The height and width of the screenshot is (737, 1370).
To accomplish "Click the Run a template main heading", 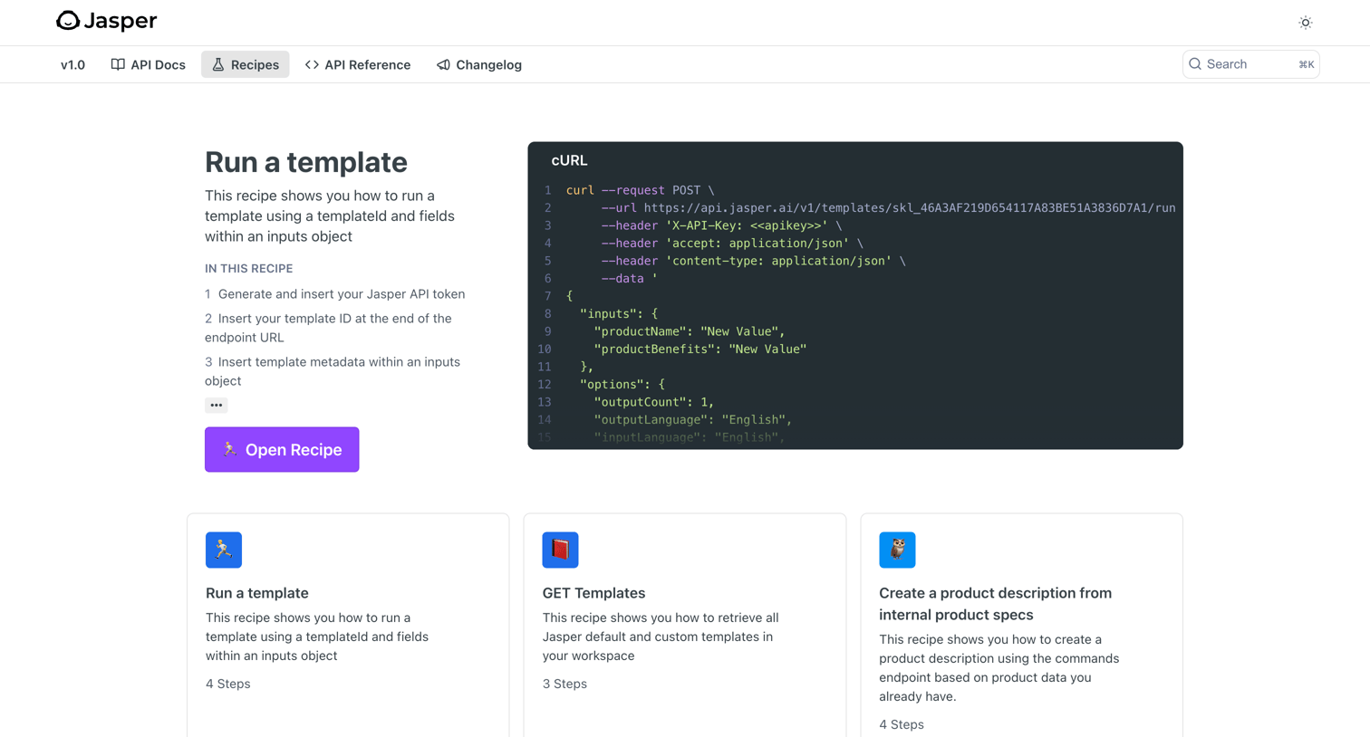I will pyautogui.click(x=306, y=162).
